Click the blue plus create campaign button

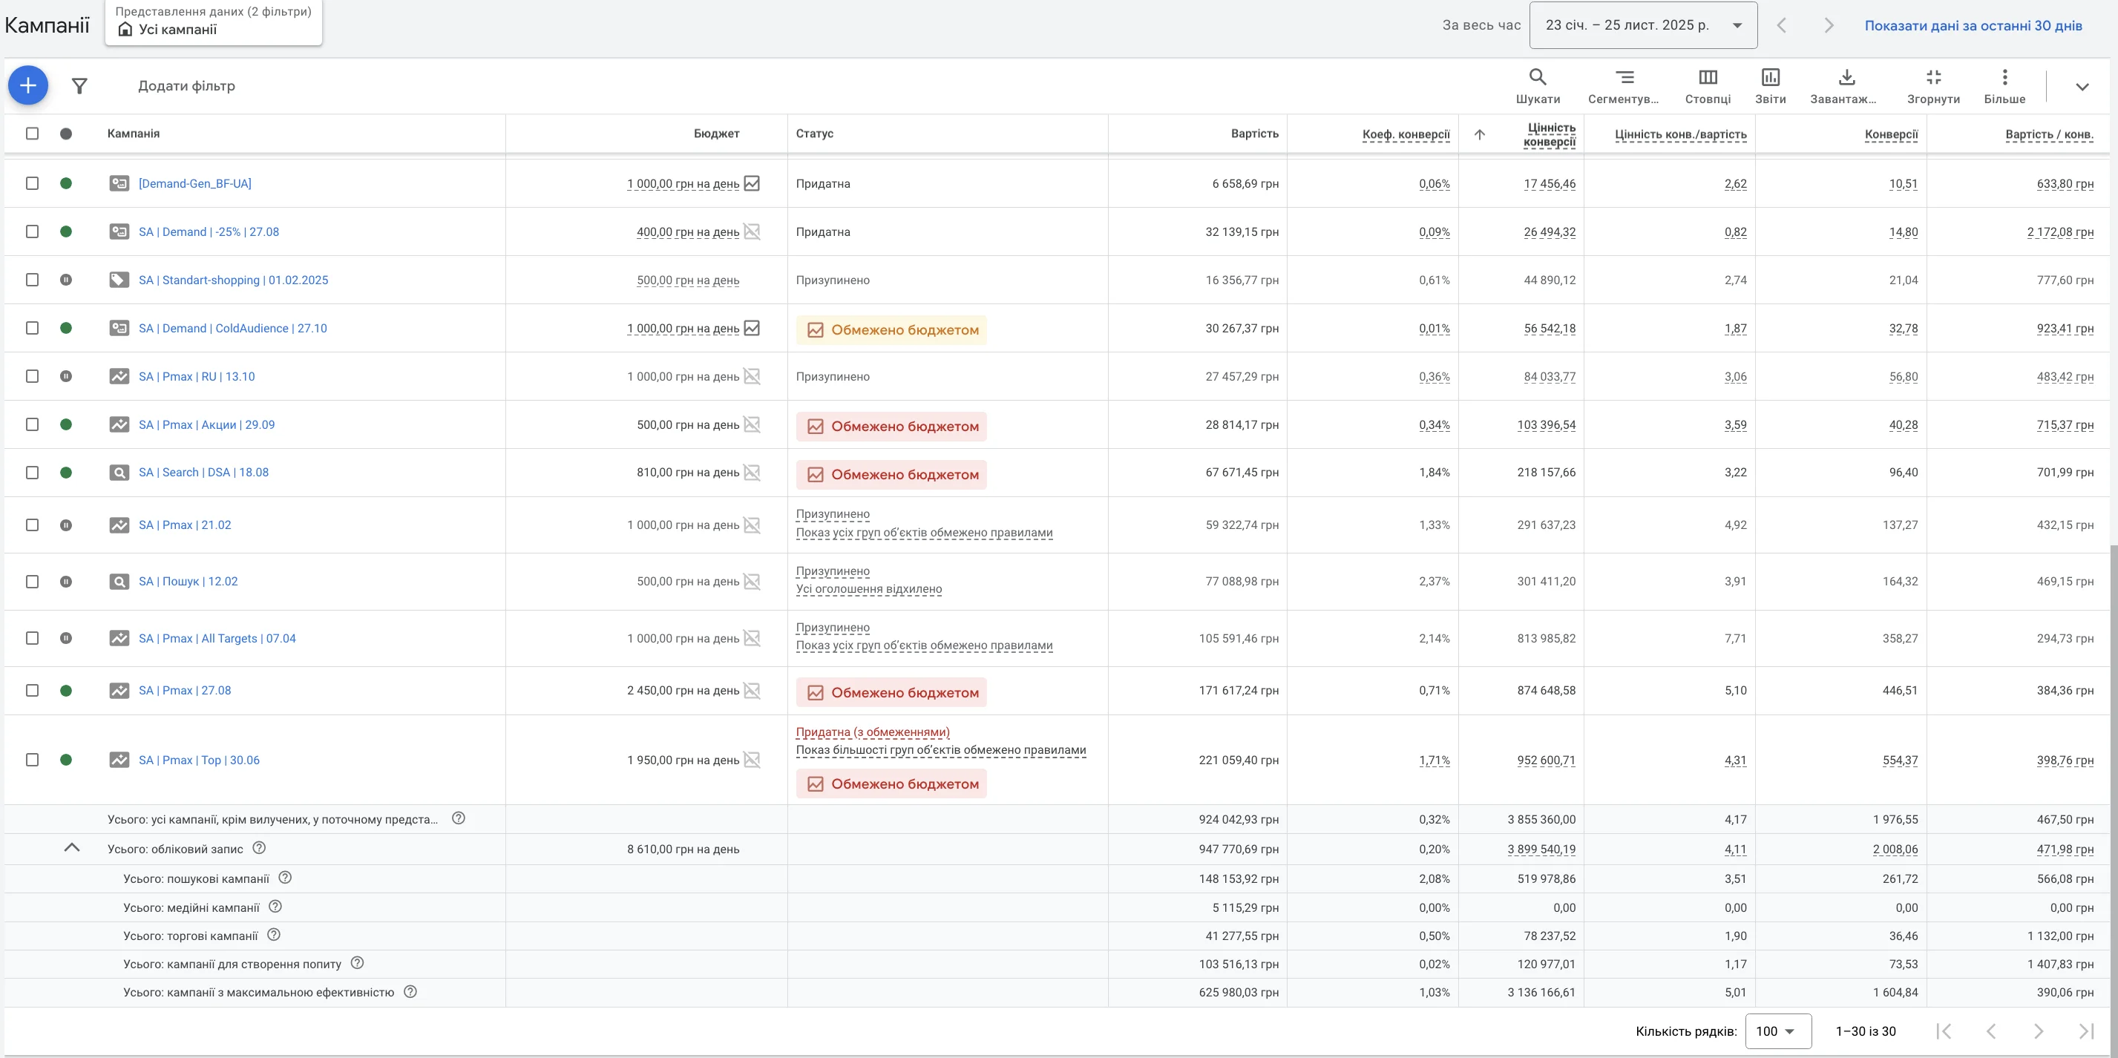pyautogui.click(x=28, y=85)
